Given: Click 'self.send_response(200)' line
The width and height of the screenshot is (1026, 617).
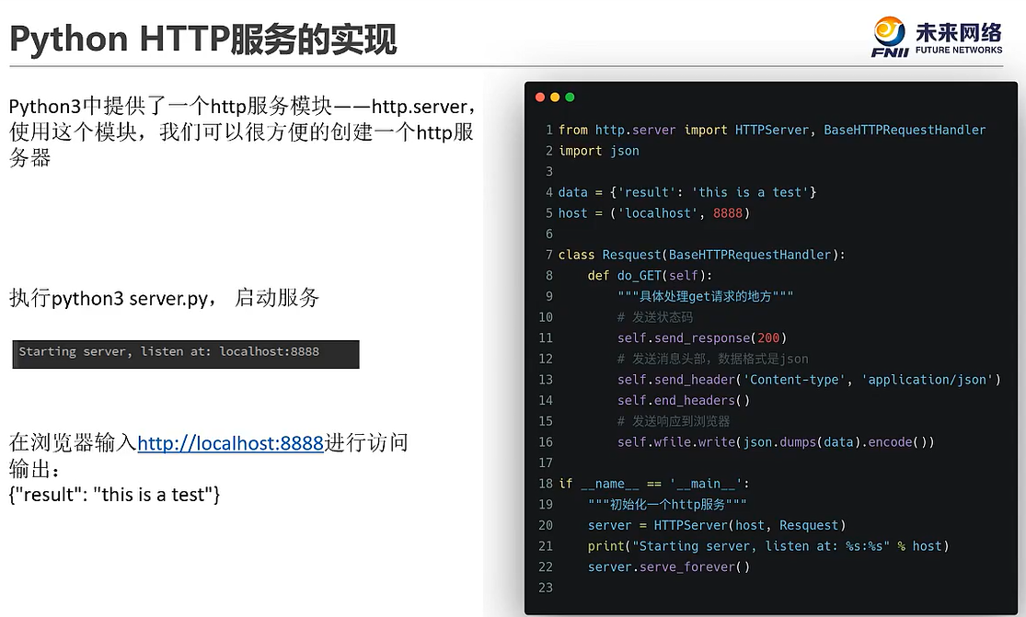Looking at the screenshot, I should pyautogui.click(x=701, y=337).
